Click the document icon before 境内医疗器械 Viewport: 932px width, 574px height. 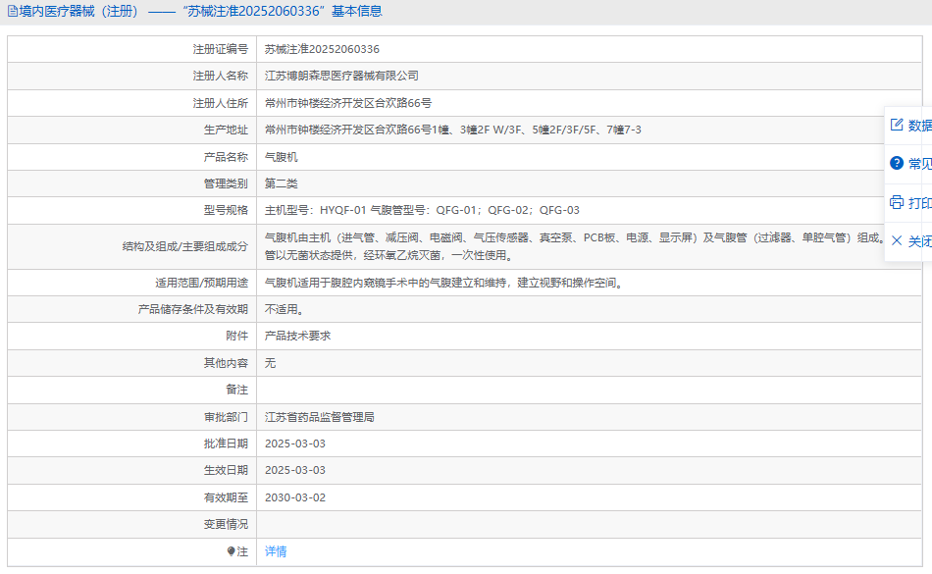[x=13, y=12]
